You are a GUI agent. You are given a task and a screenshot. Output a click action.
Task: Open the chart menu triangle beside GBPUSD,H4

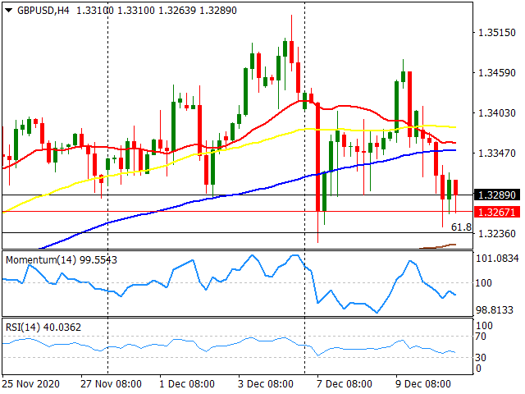[9, 11]
